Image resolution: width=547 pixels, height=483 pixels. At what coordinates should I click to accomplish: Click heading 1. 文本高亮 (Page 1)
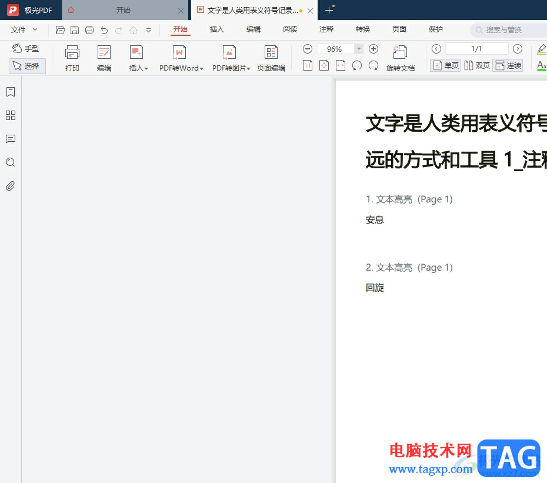pos(409,199)
